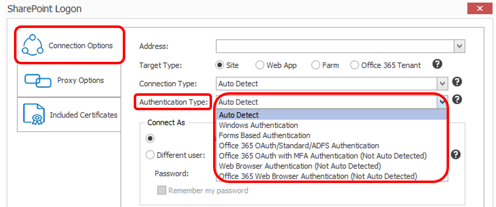Click the Proxy Options icon

(38, 80)
